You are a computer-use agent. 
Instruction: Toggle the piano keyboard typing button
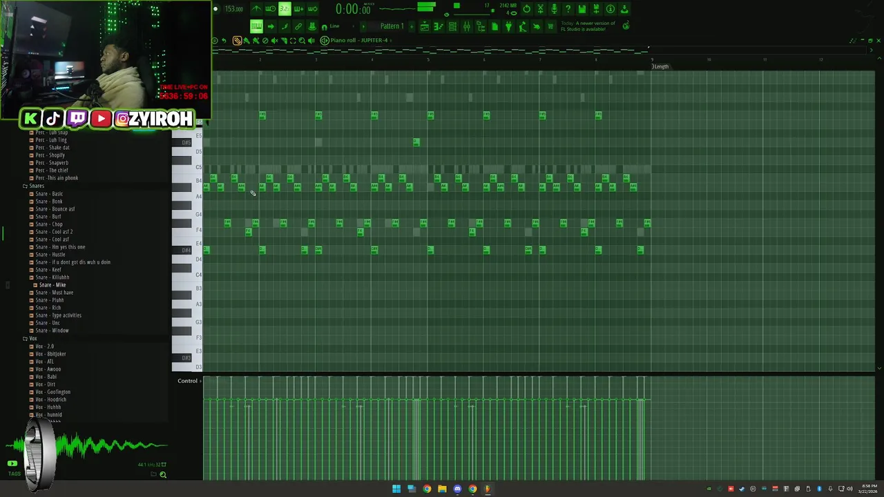tap(256, 26)
